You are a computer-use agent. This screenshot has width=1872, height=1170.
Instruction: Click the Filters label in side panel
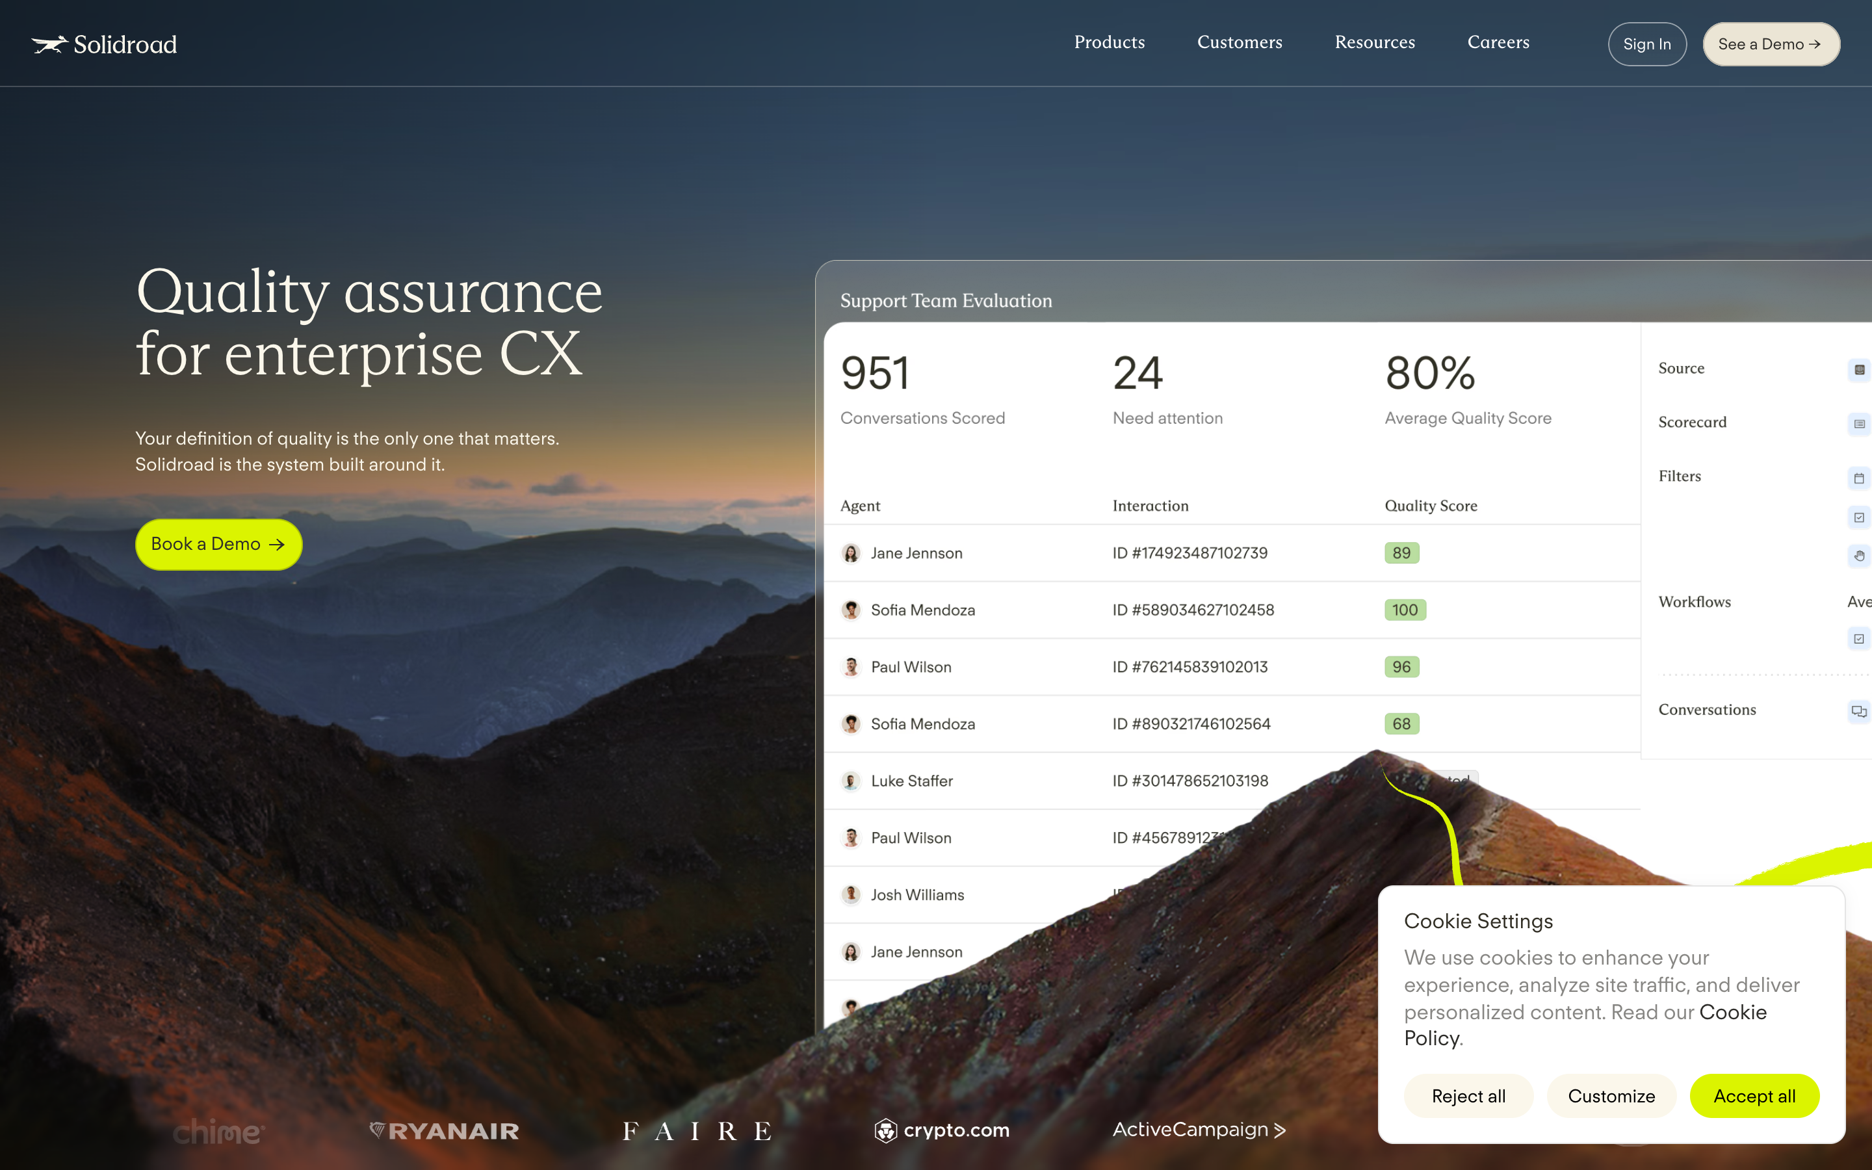pyautogui.click(x=1680, y=476)
